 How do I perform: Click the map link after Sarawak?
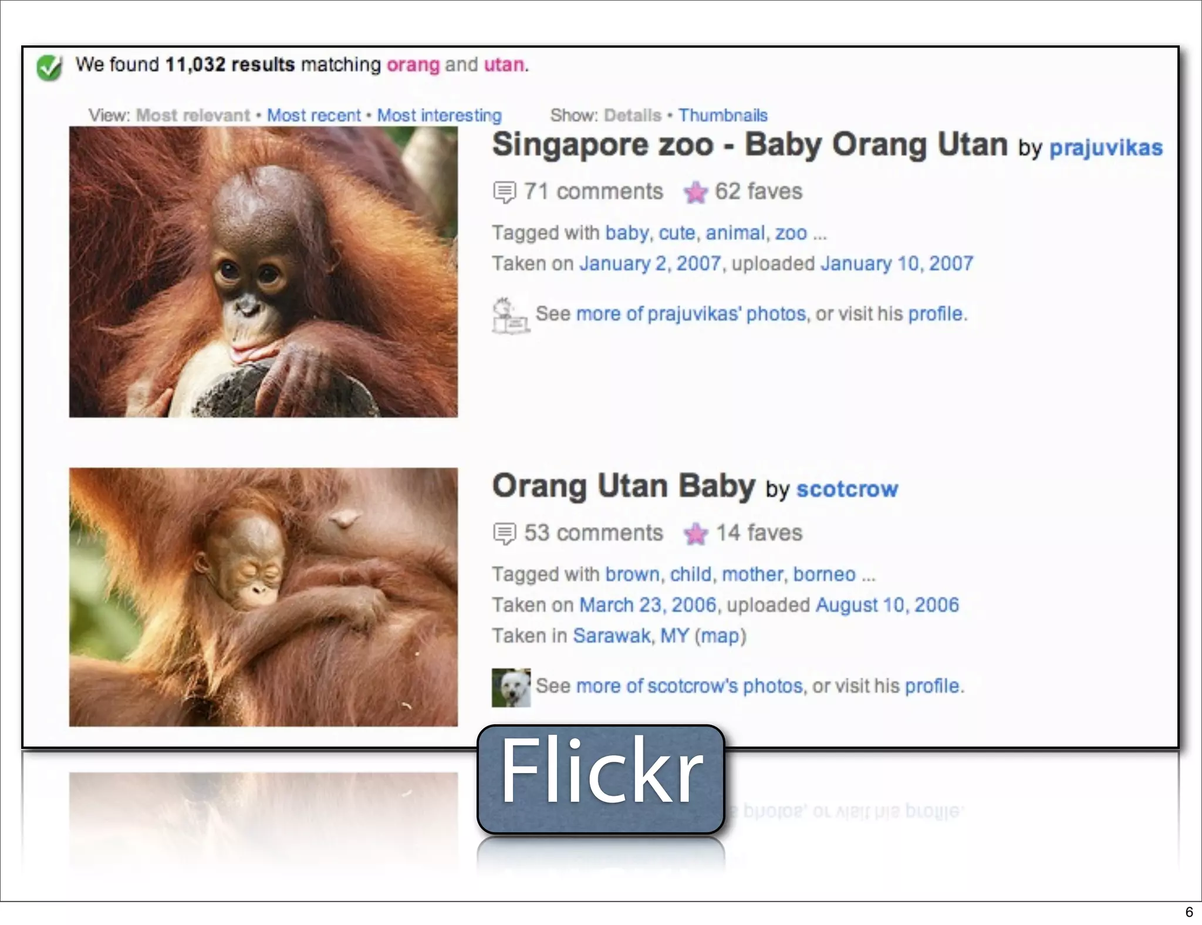click(720, 636)
